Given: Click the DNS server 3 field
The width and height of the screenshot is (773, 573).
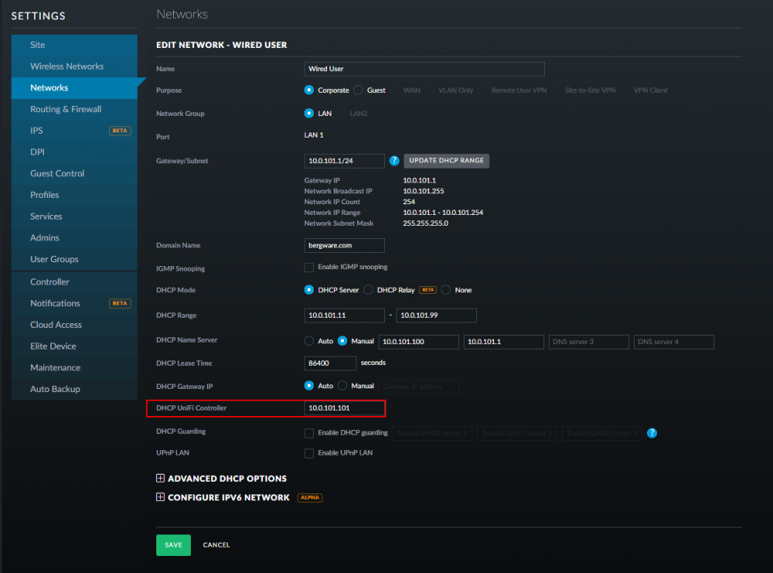Looking at the screenshot, I should click(x=588, y=342).
